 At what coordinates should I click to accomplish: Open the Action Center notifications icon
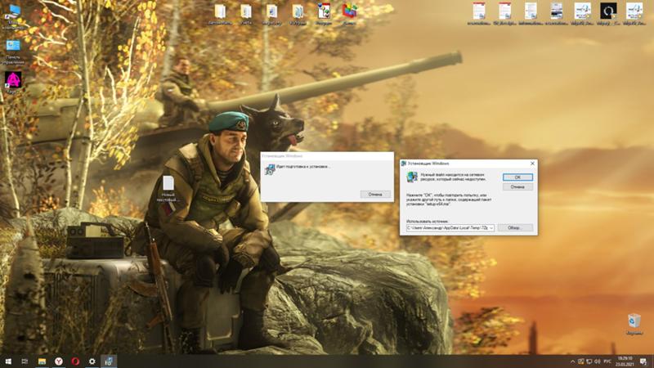point(643,361)
